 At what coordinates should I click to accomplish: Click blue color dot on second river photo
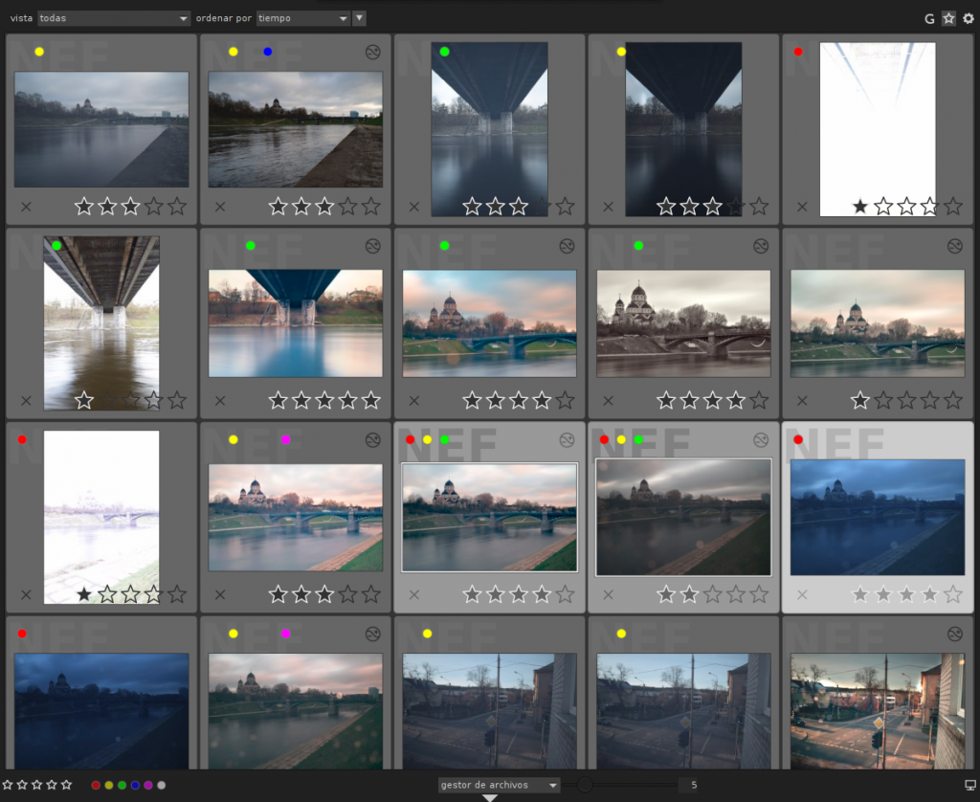click(x=268, y=52)
